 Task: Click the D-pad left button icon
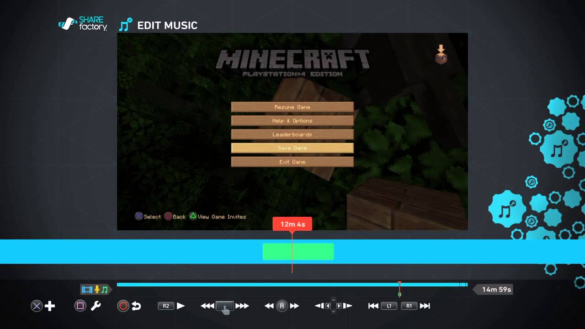[328, 306]
